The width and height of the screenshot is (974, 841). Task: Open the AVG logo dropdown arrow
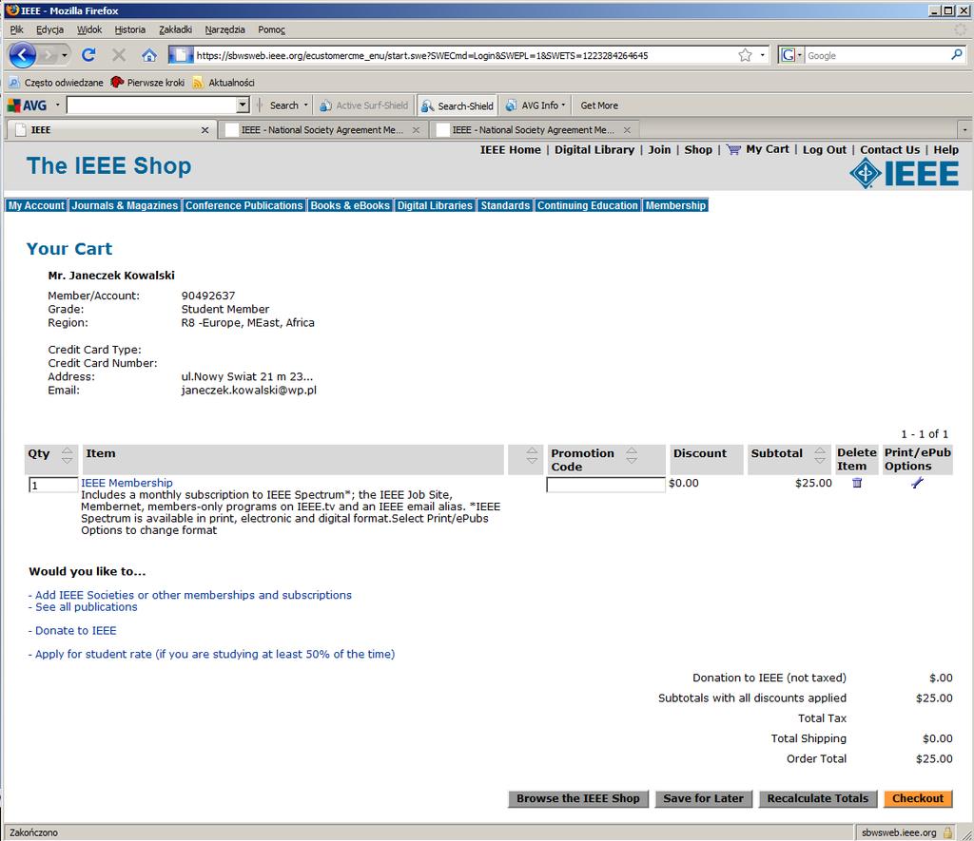pyautogui.click(x=58, y=105)
